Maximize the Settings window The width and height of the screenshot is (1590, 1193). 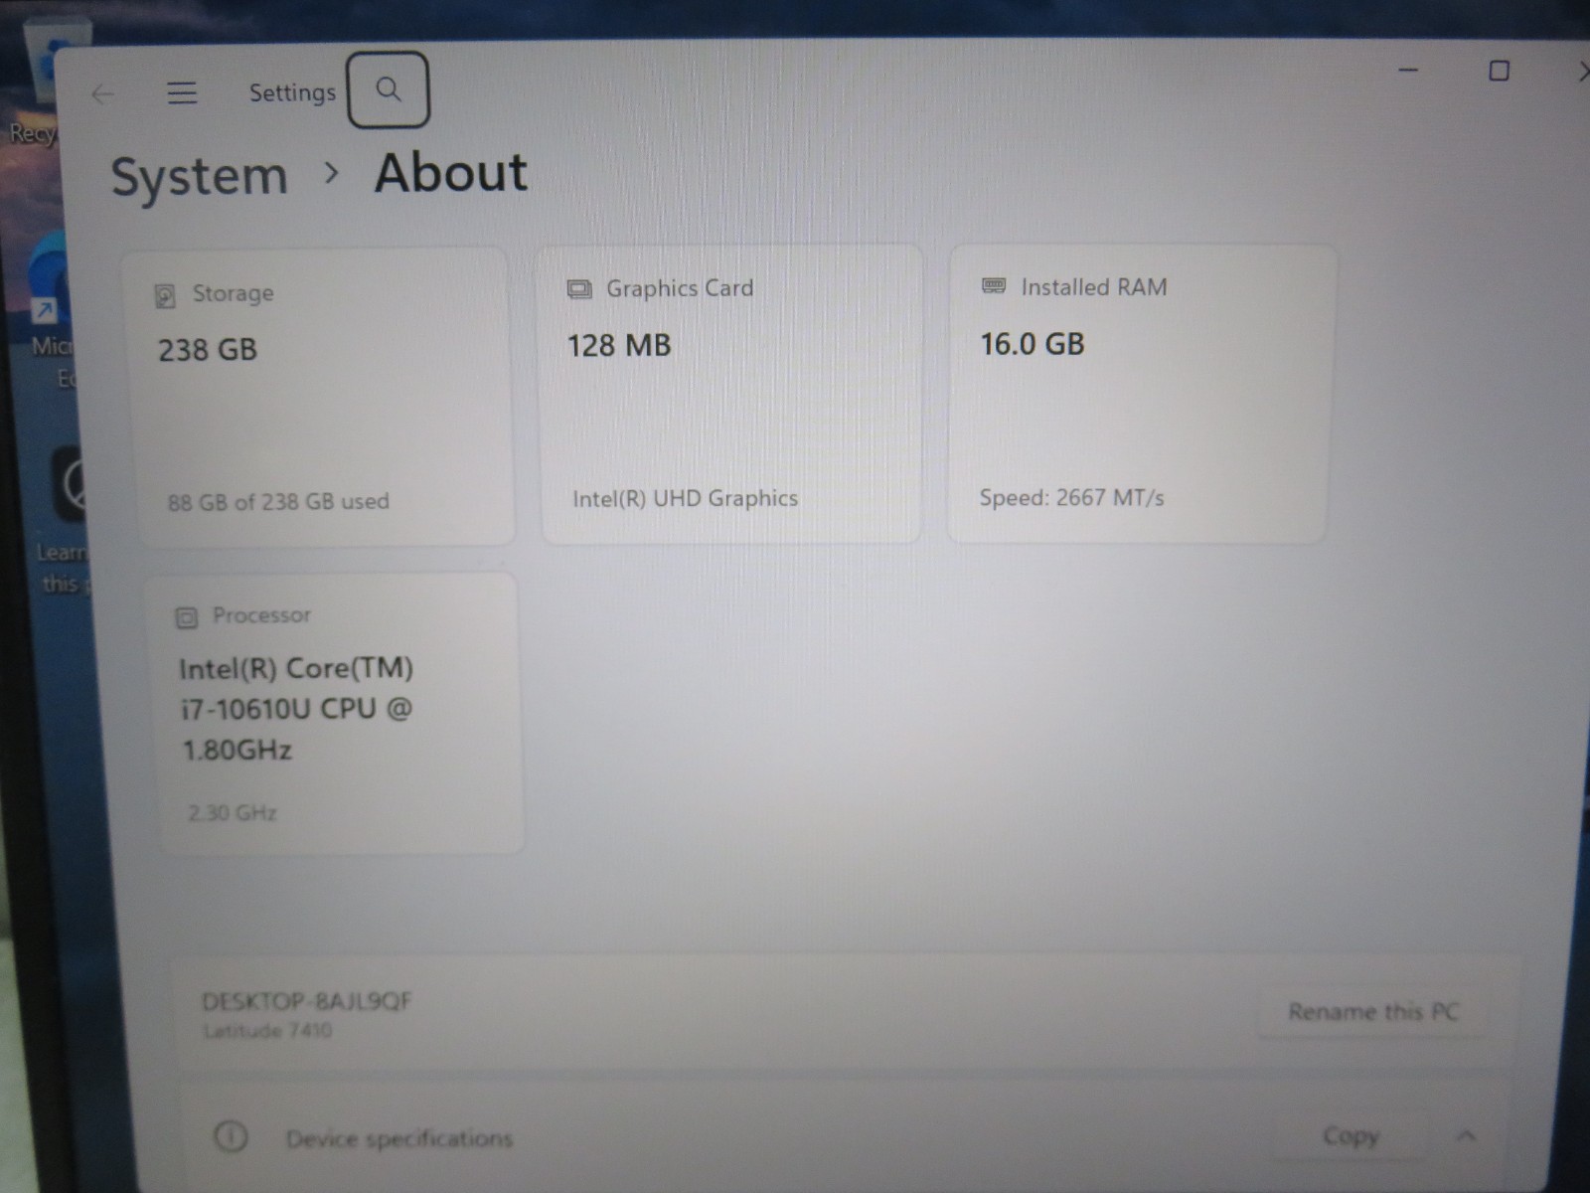tap(1499, 71)
